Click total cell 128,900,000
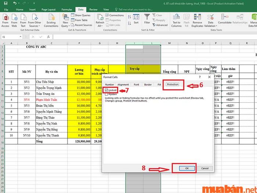 79,141
